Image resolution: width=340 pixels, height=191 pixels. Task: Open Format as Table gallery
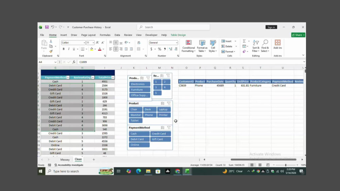202,46
